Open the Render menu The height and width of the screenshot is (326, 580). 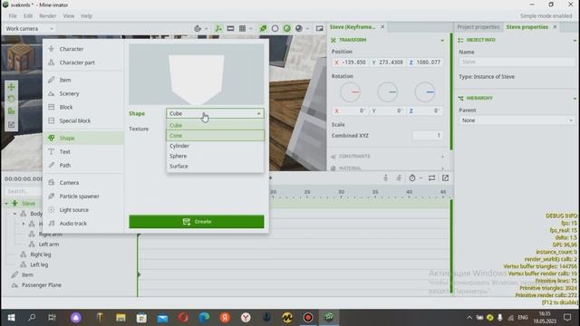pyautogui.click(x=48, y=16)
